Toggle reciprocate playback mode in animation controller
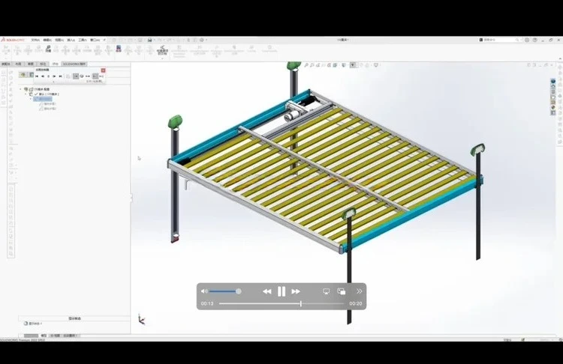This screenshot has height=364, width=563. (x=88, y=76)
